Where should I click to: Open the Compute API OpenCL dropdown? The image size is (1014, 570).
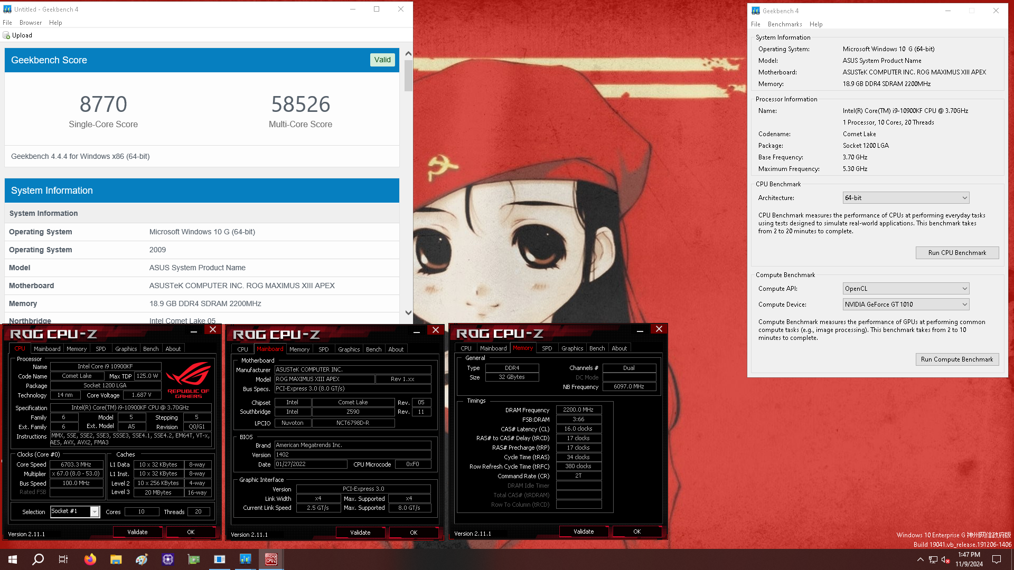coord(906,289)
